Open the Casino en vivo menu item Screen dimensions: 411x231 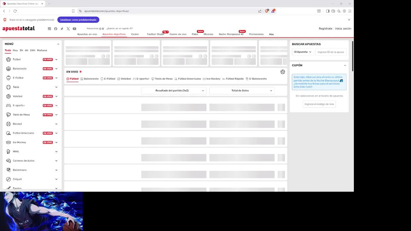(x=178, y=34)
